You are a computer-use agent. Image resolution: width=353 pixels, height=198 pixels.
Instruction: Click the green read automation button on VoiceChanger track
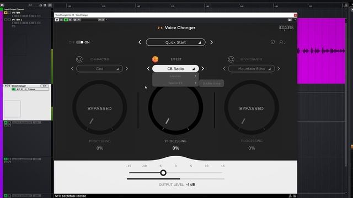13,89
